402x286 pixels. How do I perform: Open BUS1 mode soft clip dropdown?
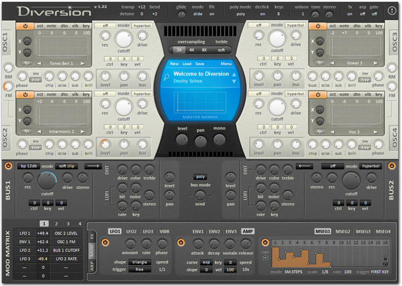point(66,166)
